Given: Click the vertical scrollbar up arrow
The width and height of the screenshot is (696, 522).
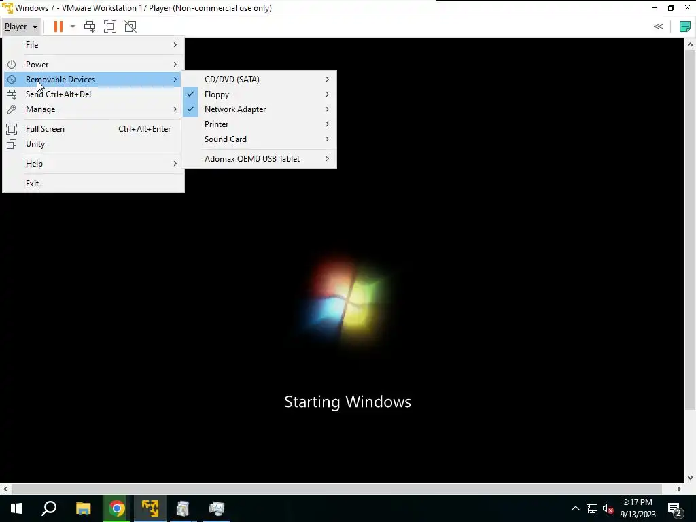Looking at the screenshot, I should pyautogui.click(x=691, y=44).
